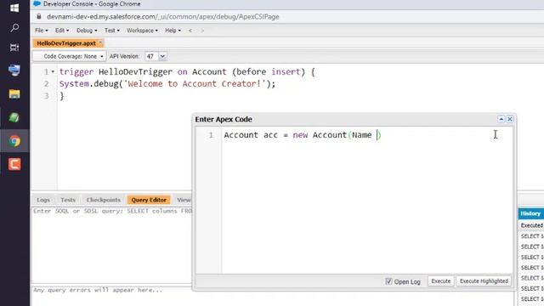Click the padlock icon in address bar
This screenshot has height=306, width=544.
[39, 16]
